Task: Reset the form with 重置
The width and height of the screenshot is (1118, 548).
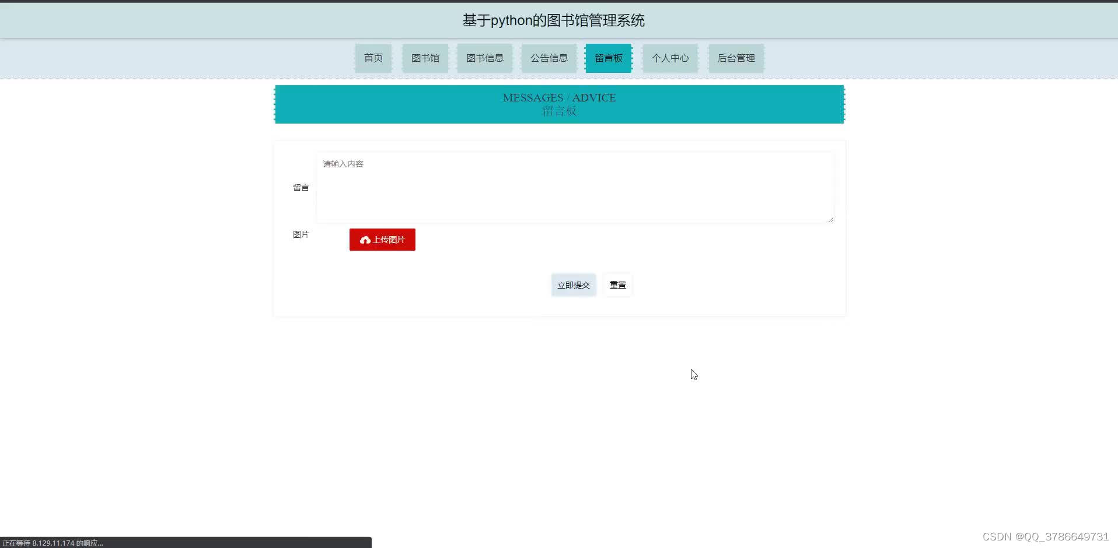Action: tap(618, 285)
